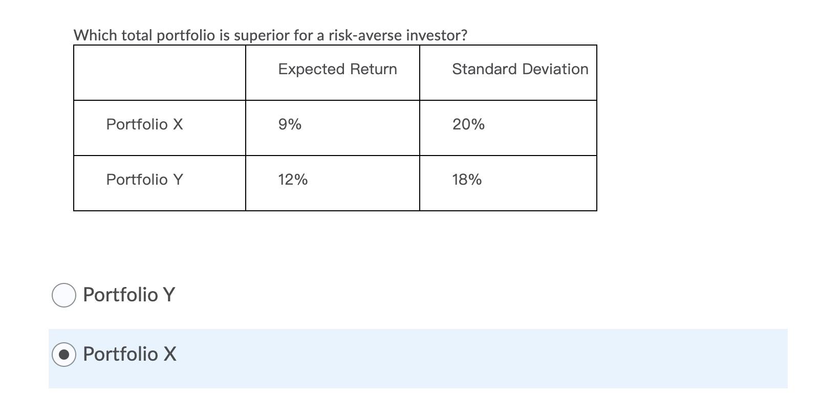This screenshot has width=821, height=396.
Task: Click the Portfolio X table row label
Action: pyautogui.click(x=144, y=124)
